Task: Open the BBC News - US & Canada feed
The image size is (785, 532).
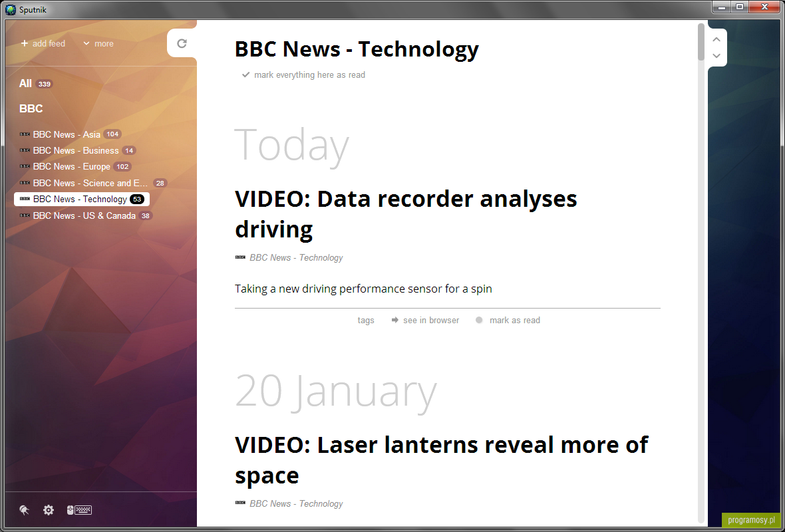Action: [86, 215]
